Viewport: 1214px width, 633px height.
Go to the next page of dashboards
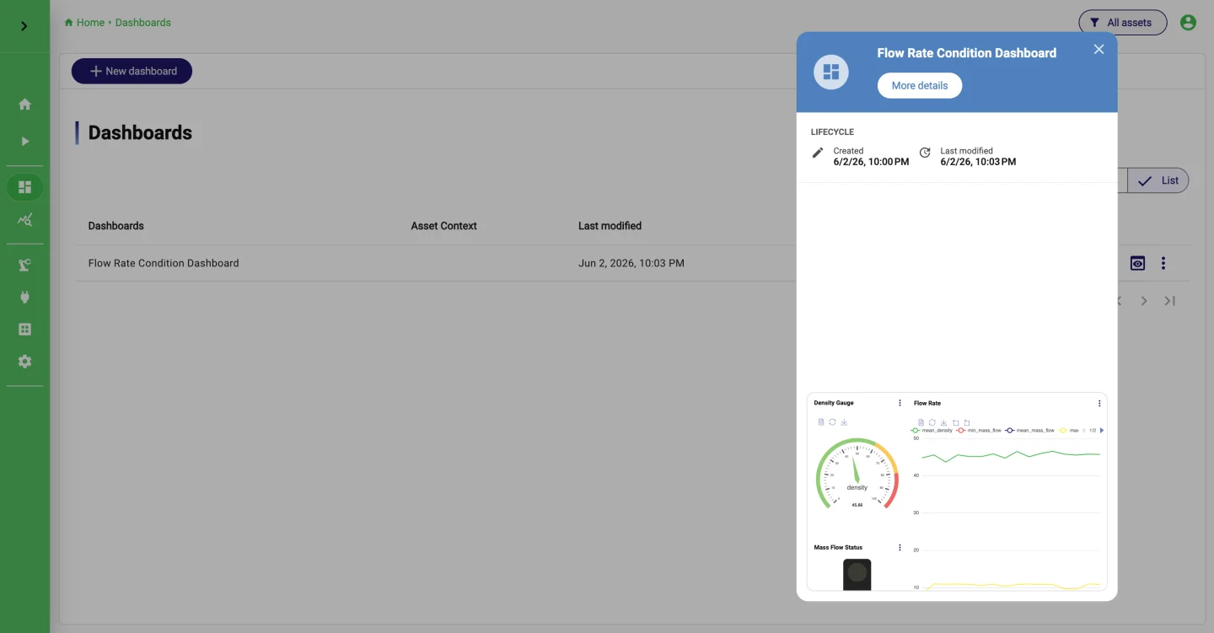click(1144, 301)
